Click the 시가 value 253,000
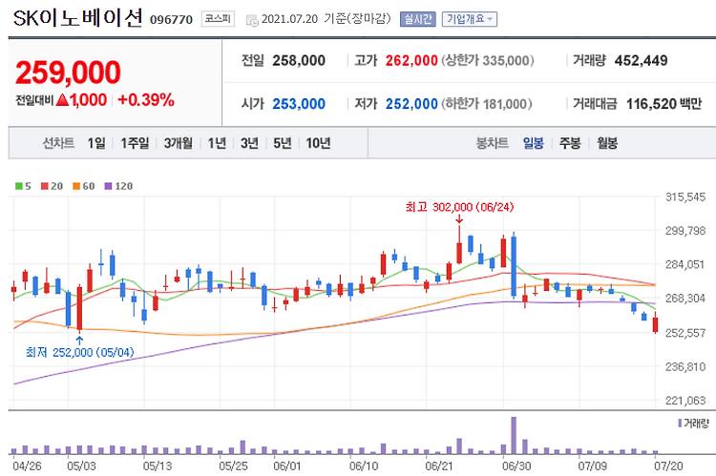Screen dimensions: 716x476 pyautogui.click(x=299, y=104)
